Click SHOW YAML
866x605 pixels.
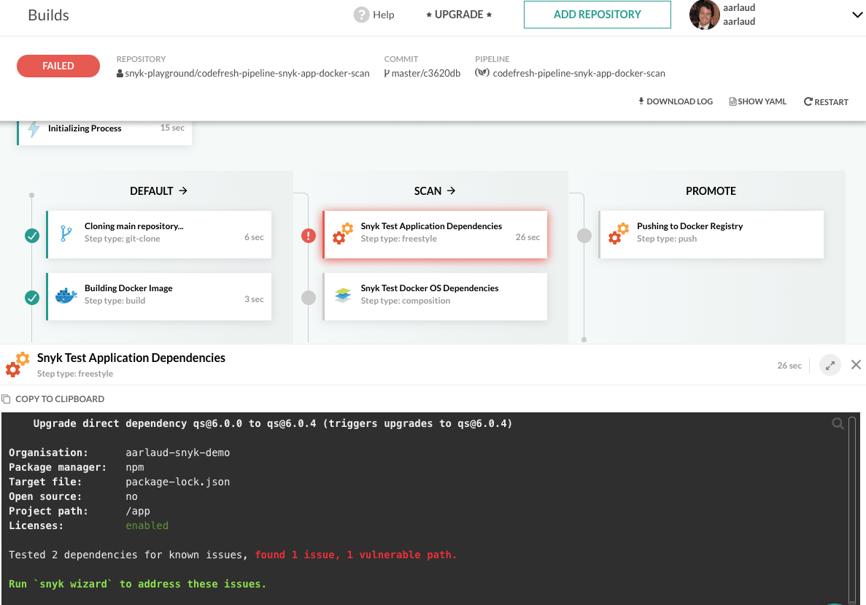point(758,101)
